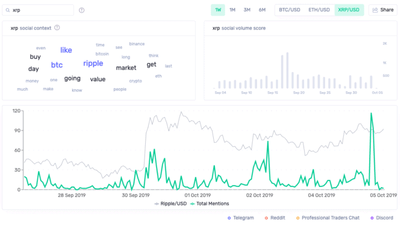This screenshot has height=226, width=404.
Task: Click the word 'going' in word cloud
Action: [x=72, y=78]
